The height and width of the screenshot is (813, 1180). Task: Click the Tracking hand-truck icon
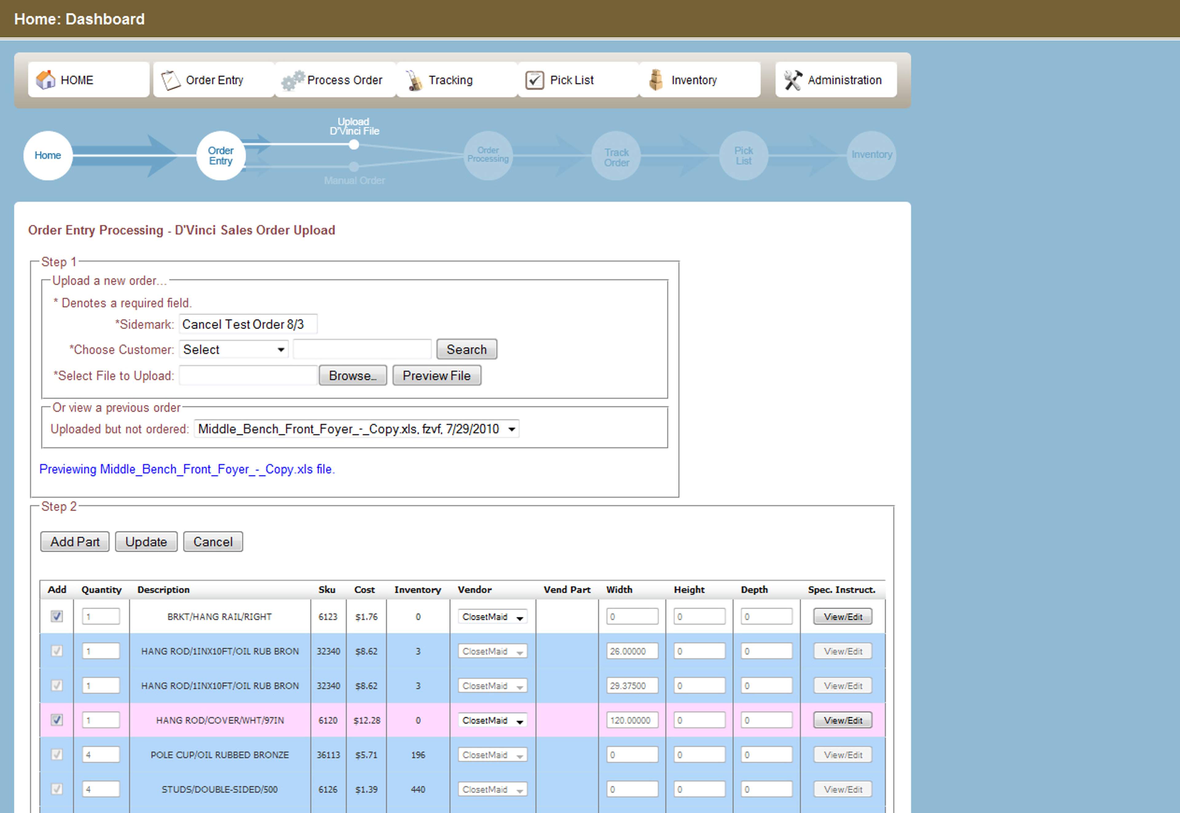click(414, 80)
